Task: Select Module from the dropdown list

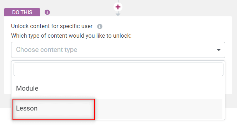Action: point(27,88)
